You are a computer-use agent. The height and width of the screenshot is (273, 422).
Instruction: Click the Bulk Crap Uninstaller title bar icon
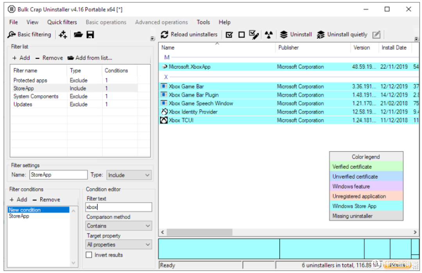(12, 9)
